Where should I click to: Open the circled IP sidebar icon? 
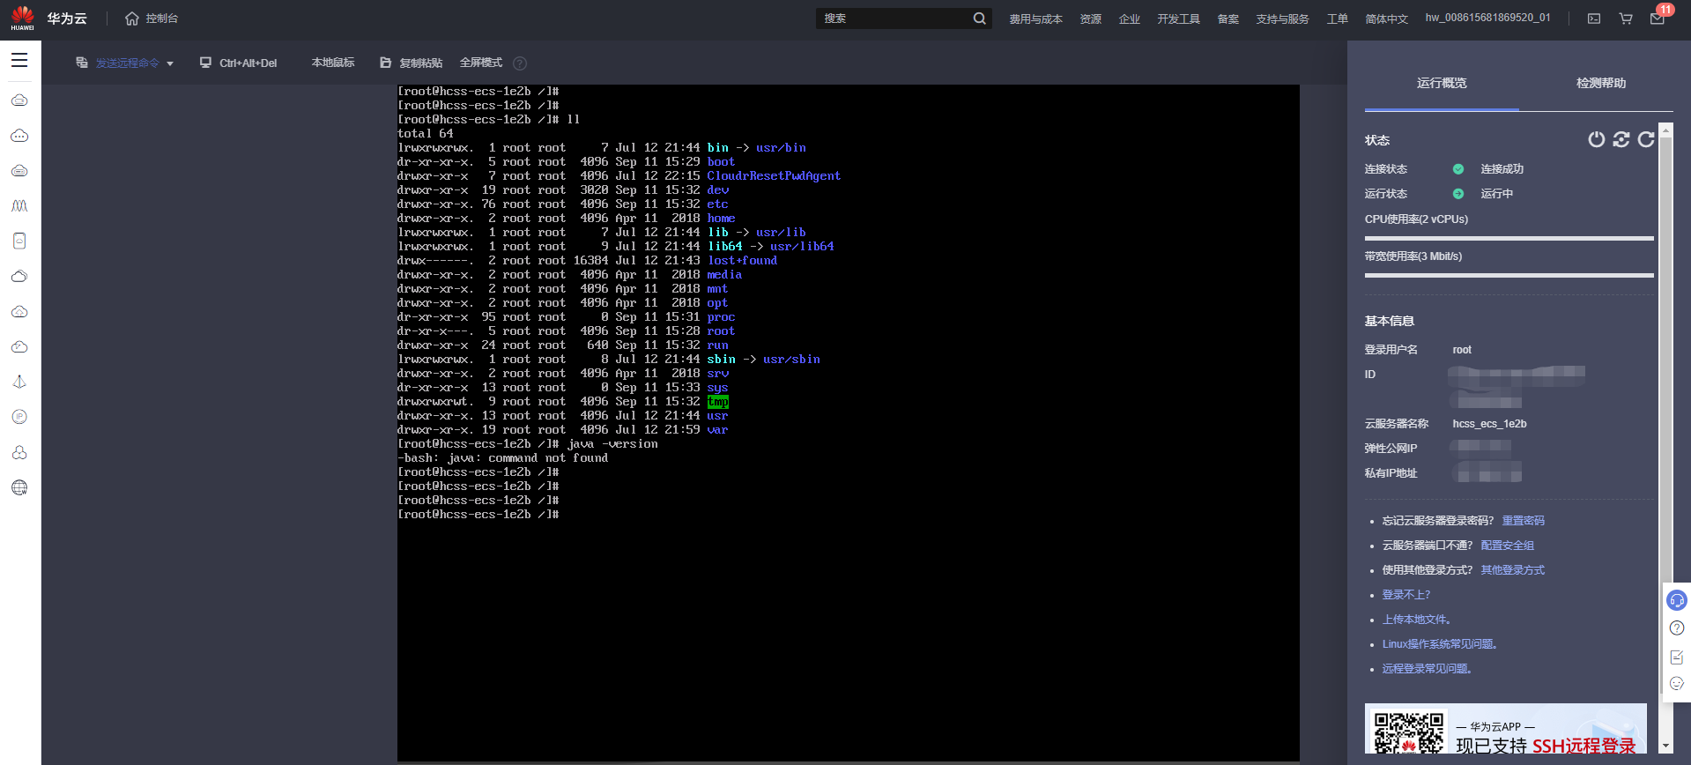tap(19, 417)
